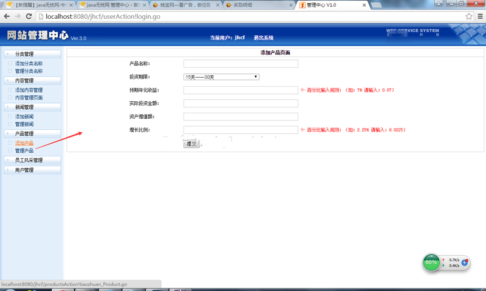This screenshot has width=486, height=291.
Task: Click 退出系统 to log out
Action: click(x=264, y=38)
